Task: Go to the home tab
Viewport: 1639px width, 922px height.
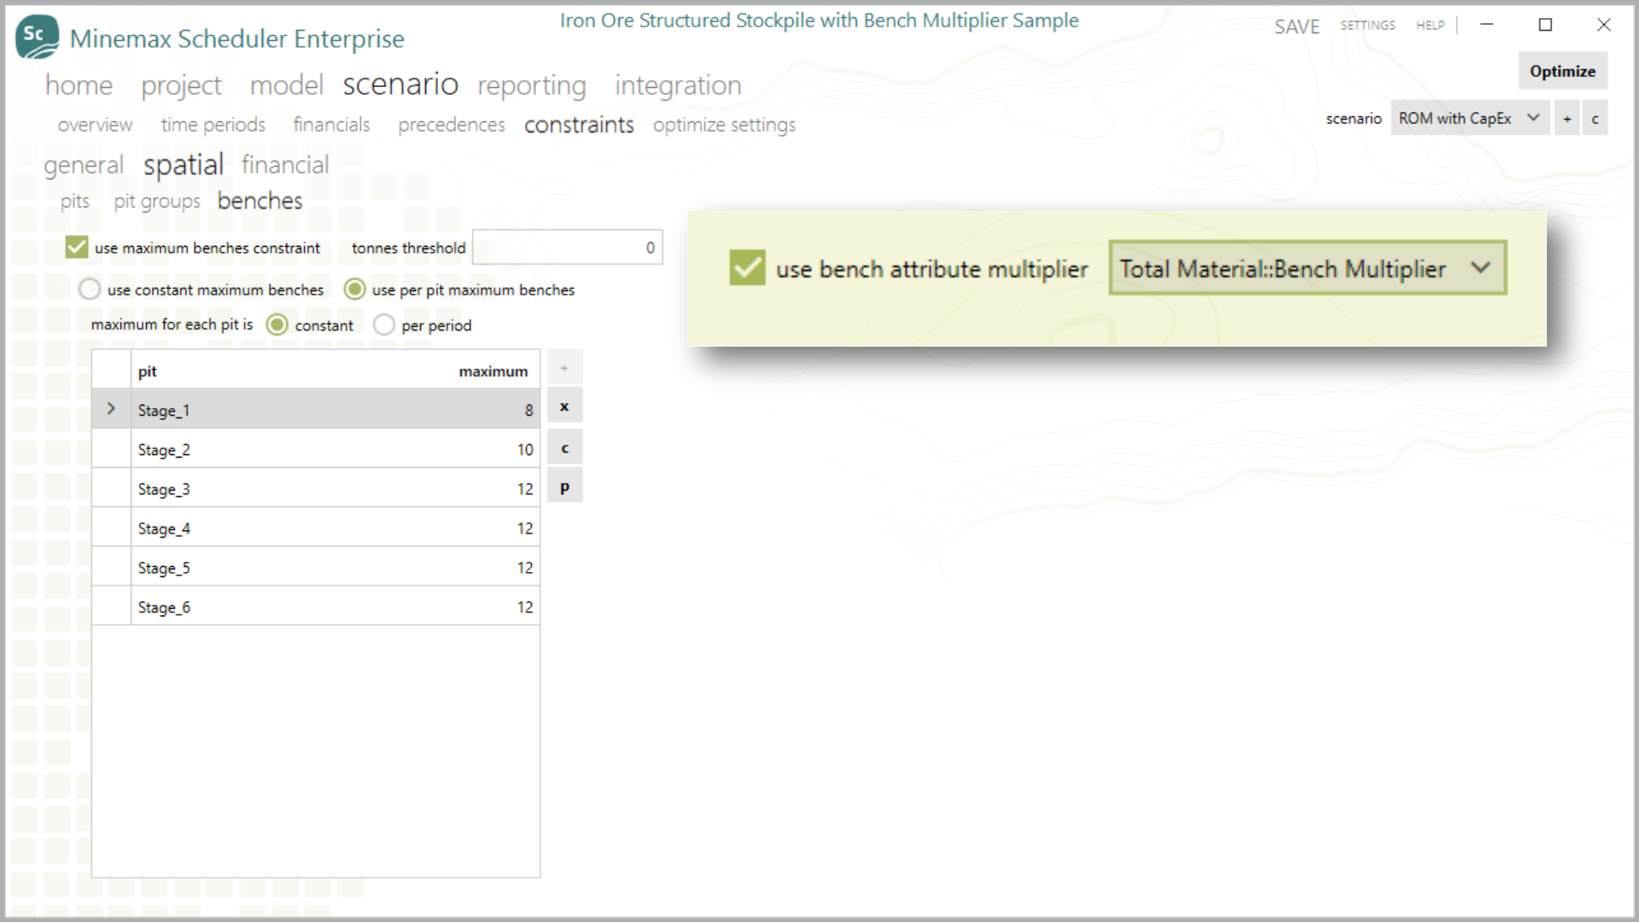Action: [x=79, y=85]
